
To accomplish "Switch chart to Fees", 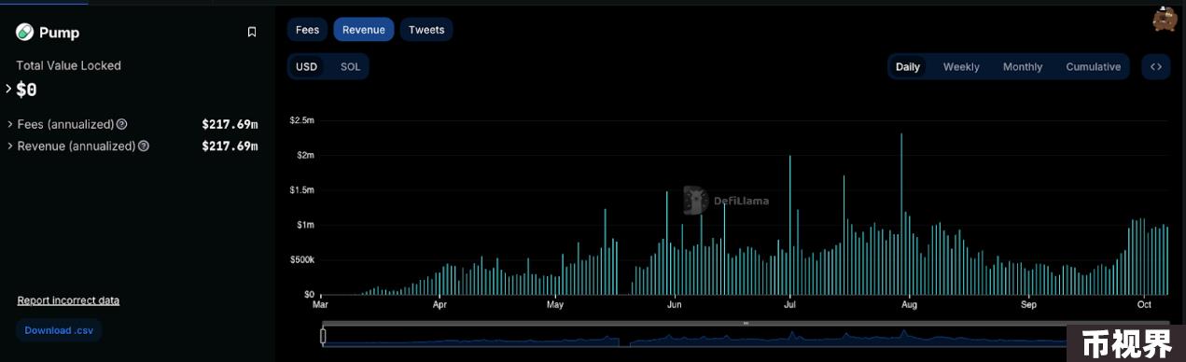I will pyautogui.click(x=308, y=30).
